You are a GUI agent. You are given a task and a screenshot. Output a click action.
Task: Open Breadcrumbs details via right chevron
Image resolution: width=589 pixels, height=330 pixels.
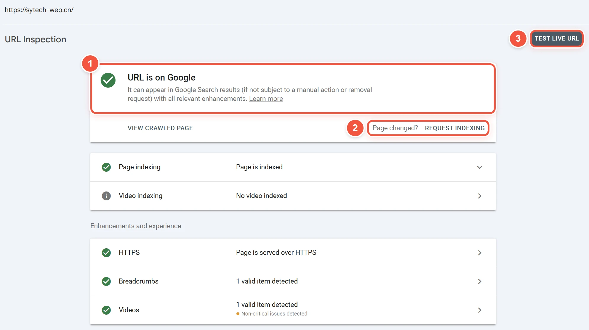click(480, 281)
